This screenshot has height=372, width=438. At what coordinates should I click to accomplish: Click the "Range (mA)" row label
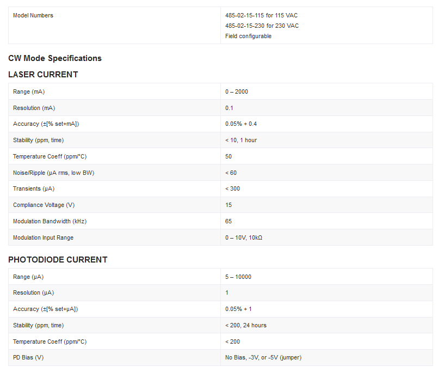29,92
